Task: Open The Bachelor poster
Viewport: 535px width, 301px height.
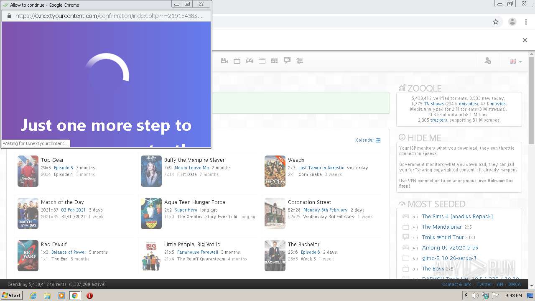Action: pos(275,255)
